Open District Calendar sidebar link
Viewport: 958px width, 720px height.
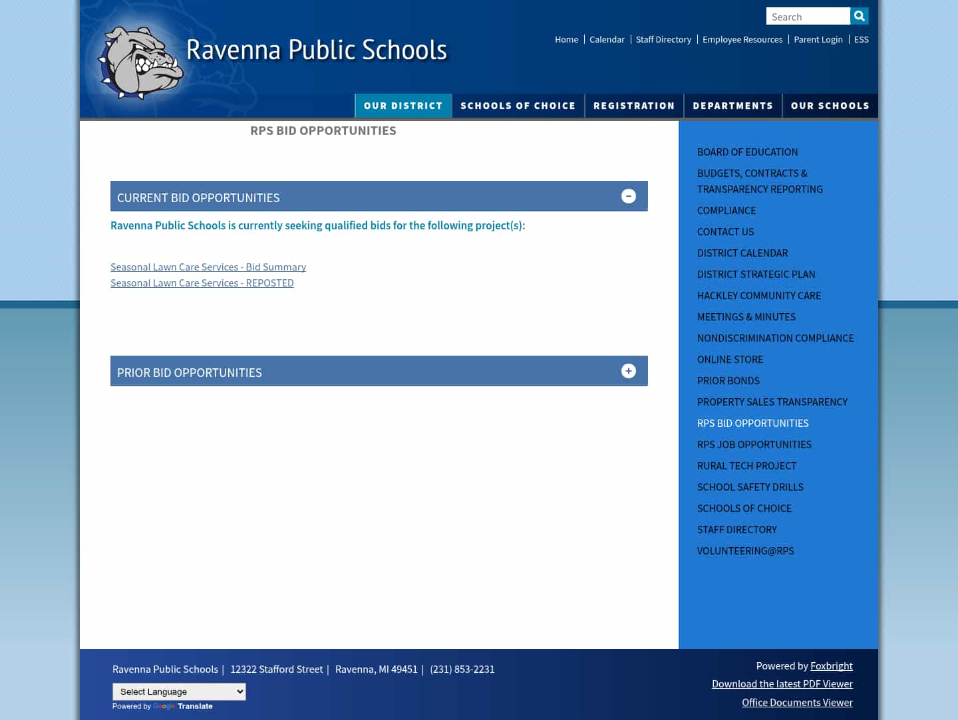(742, 253)
